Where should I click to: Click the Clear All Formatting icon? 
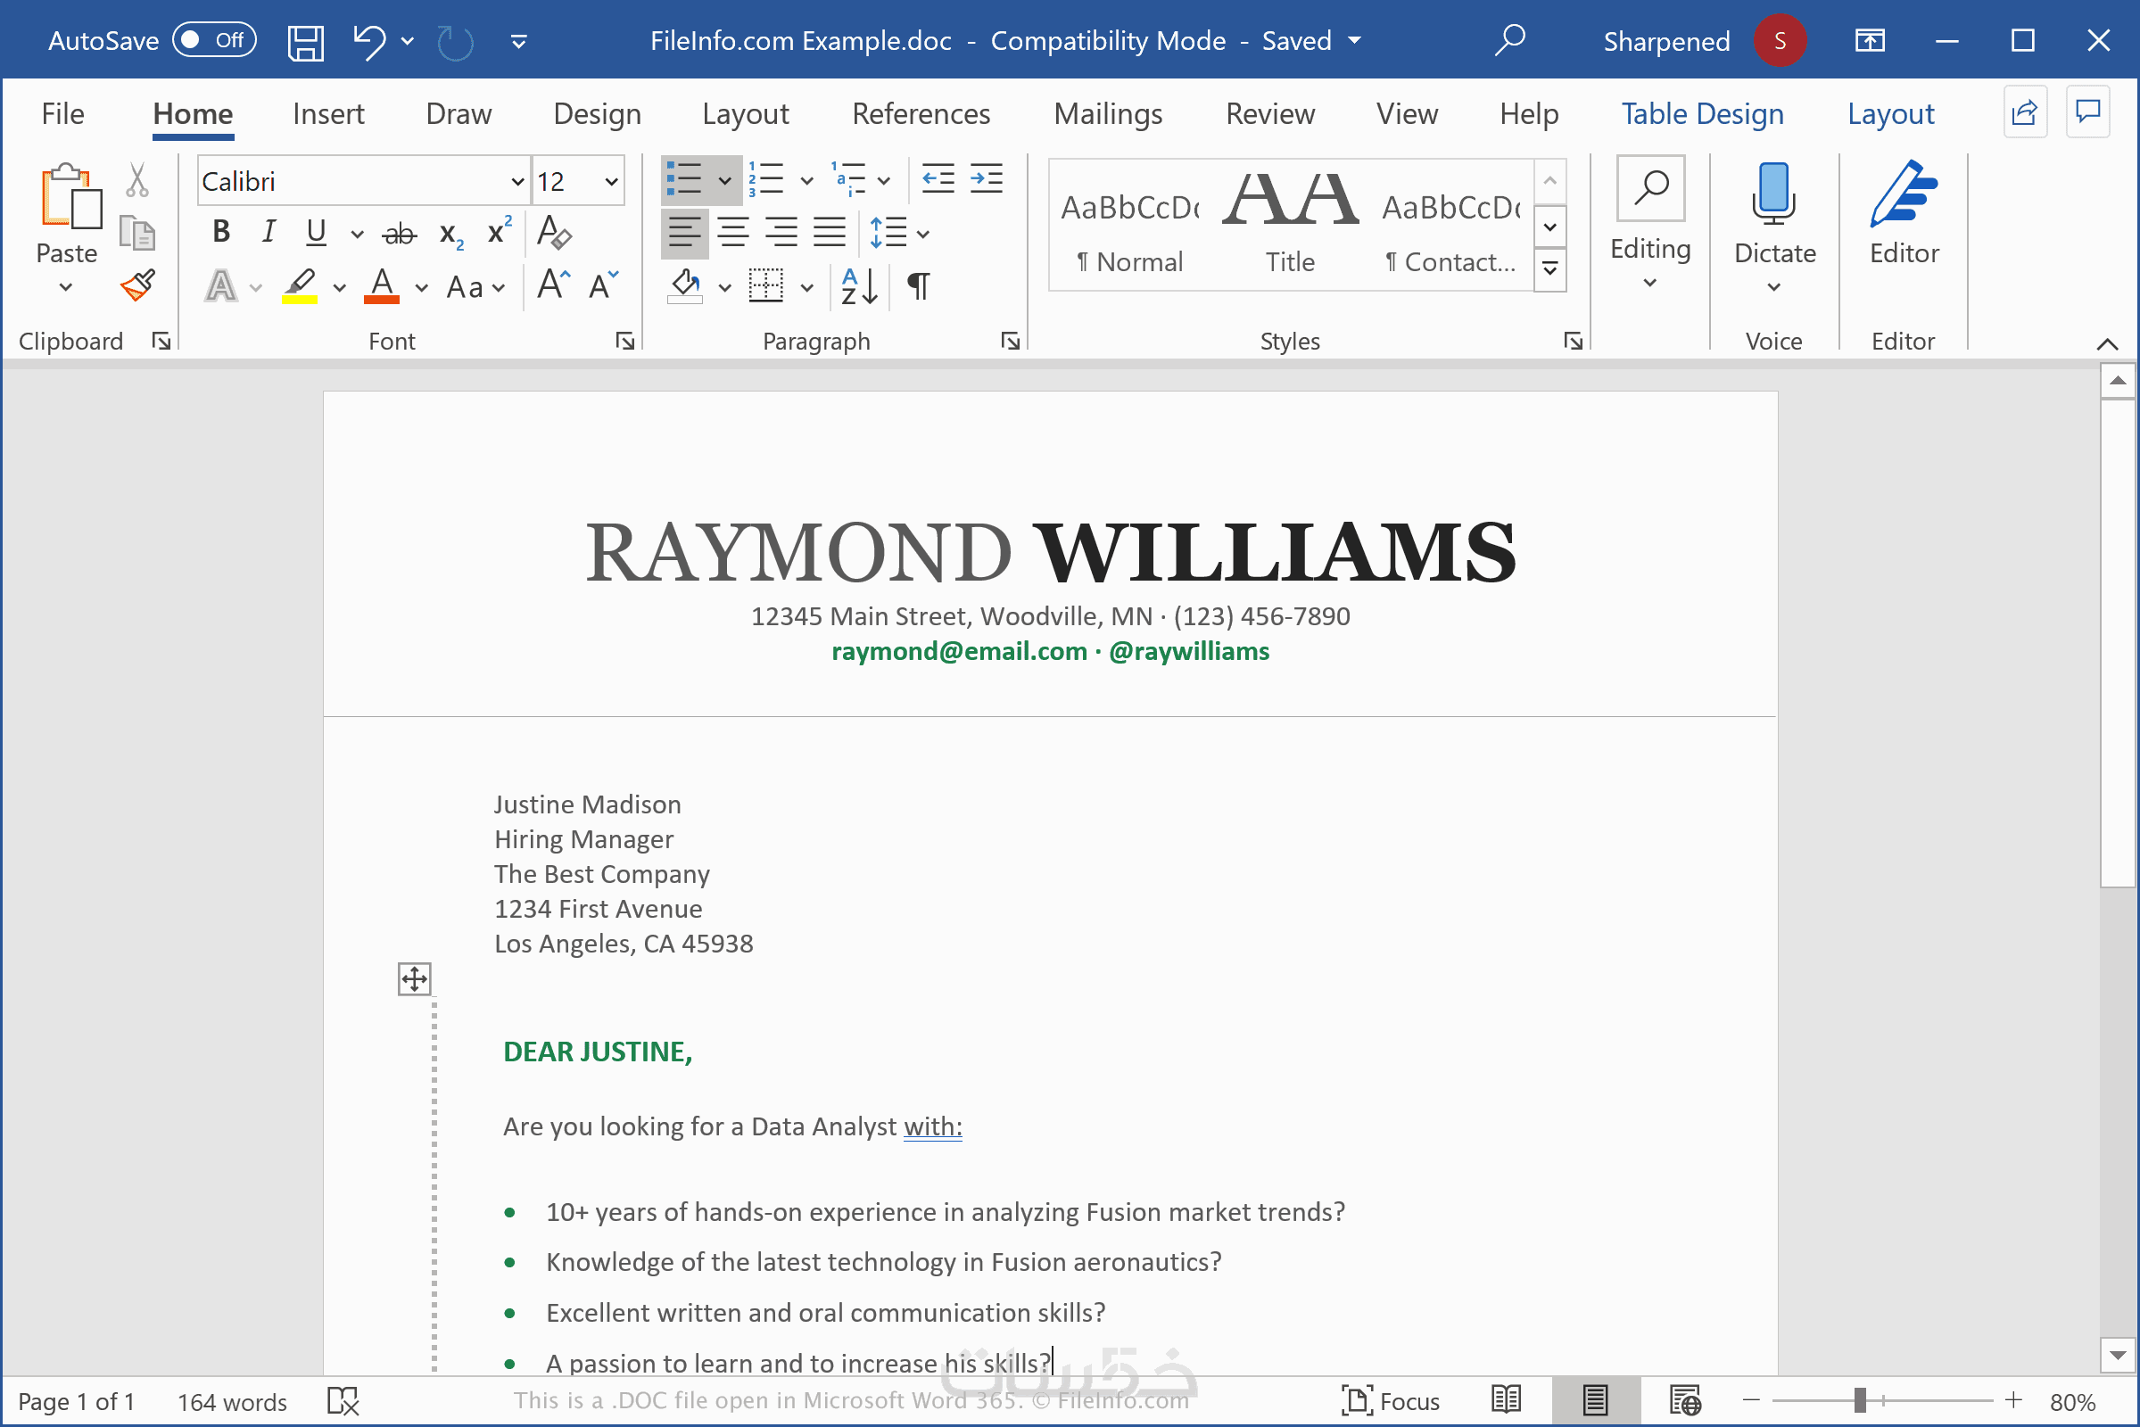pos(553,233)
